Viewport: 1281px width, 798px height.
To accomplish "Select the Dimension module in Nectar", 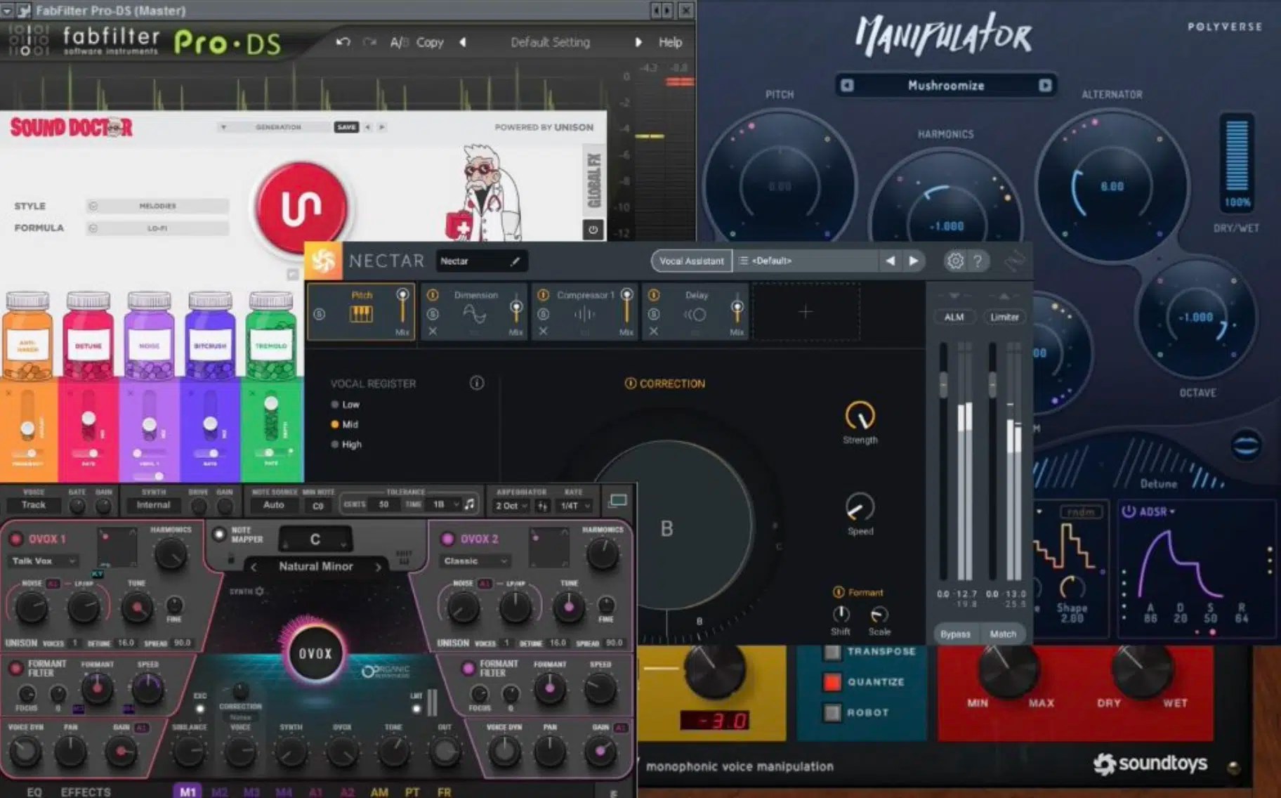I will pyautogui.click(x=474, y=312).
